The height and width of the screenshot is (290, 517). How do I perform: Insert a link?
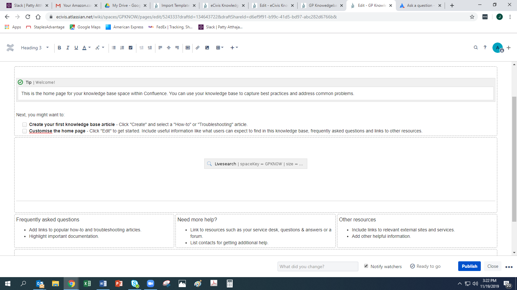point(197,48)
